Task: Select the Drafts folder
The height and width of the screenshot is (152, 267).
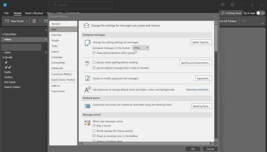Action: pos(8,72)
